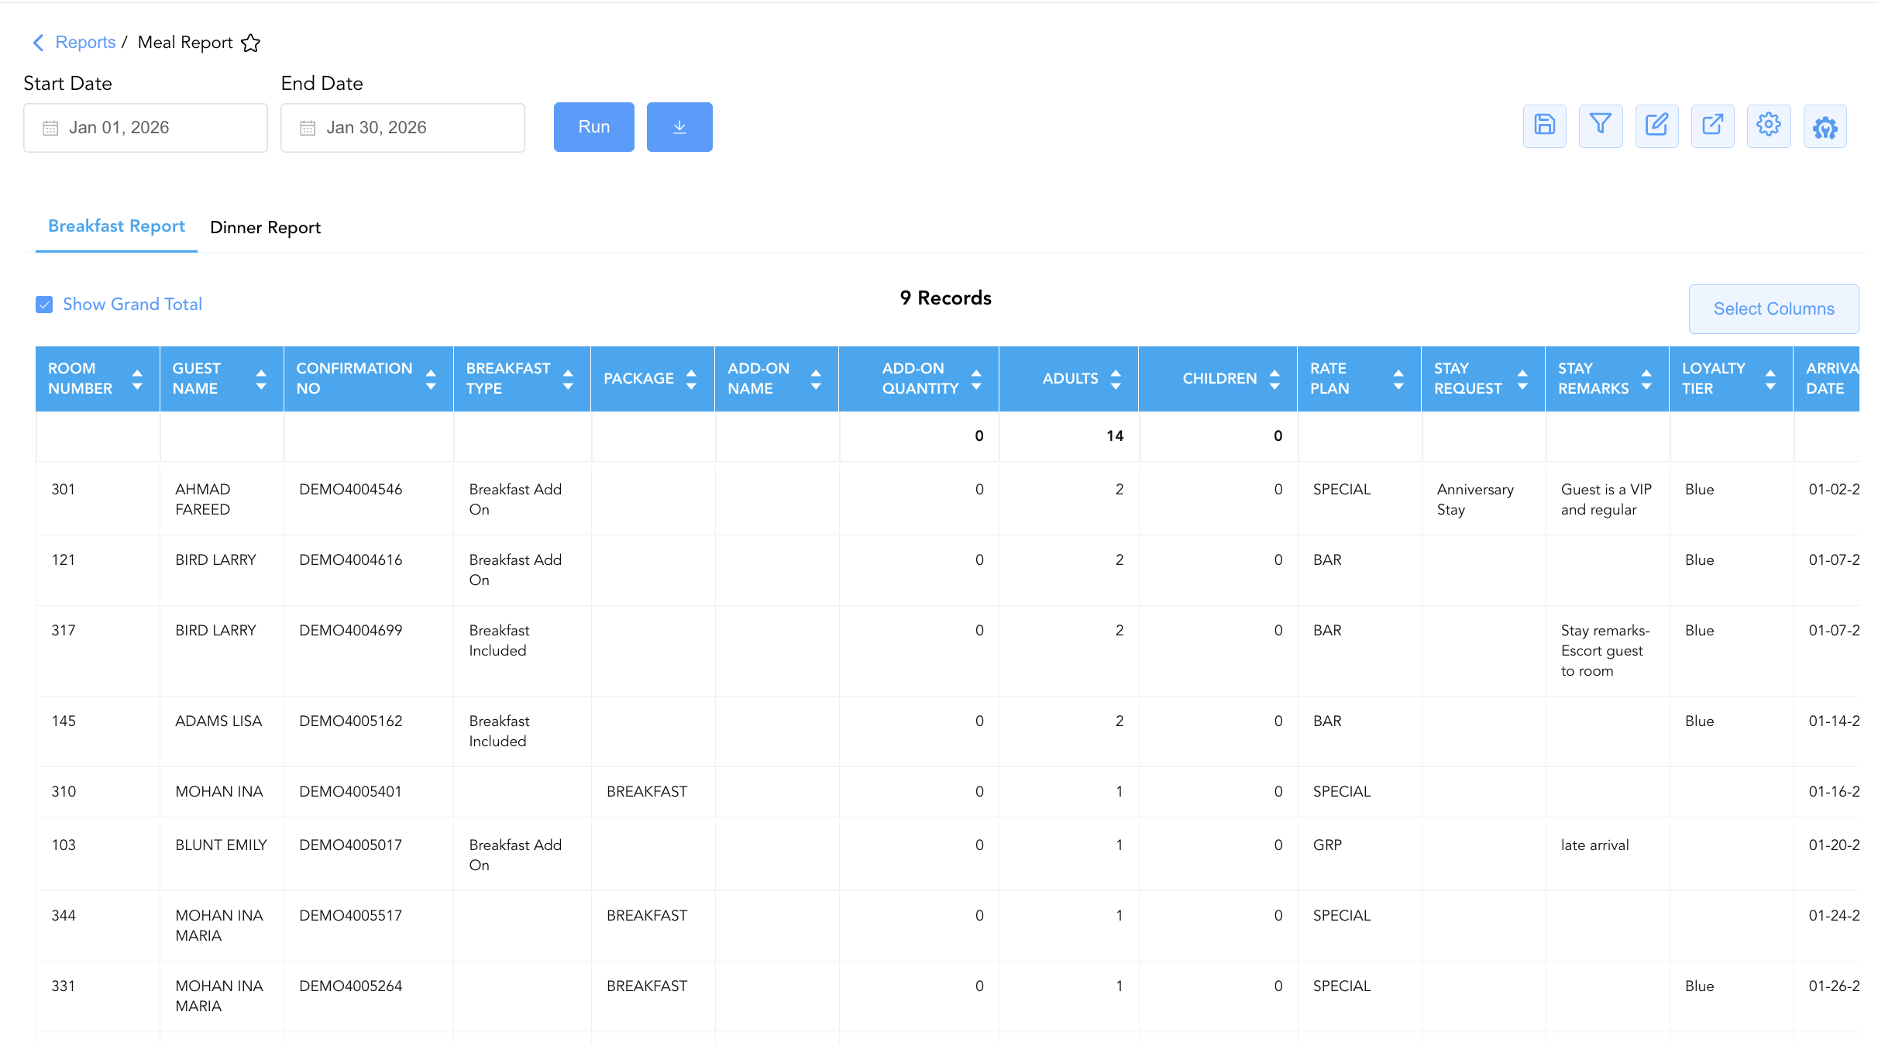Viewport: 1878px width, 1043px height.
Task: Sort by Guest Name column arrows
Action: pyautogui.click(x=261, y=379)
